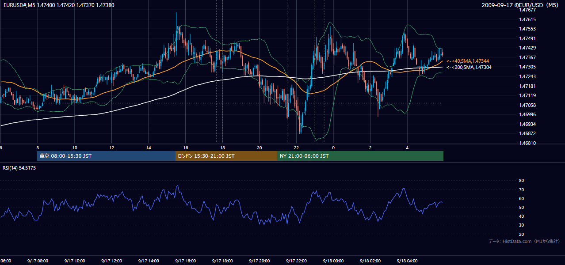This screenshot has height=265, width=565.
Task: Click price axis label 1.46996
Action: [x=527, y=114]
